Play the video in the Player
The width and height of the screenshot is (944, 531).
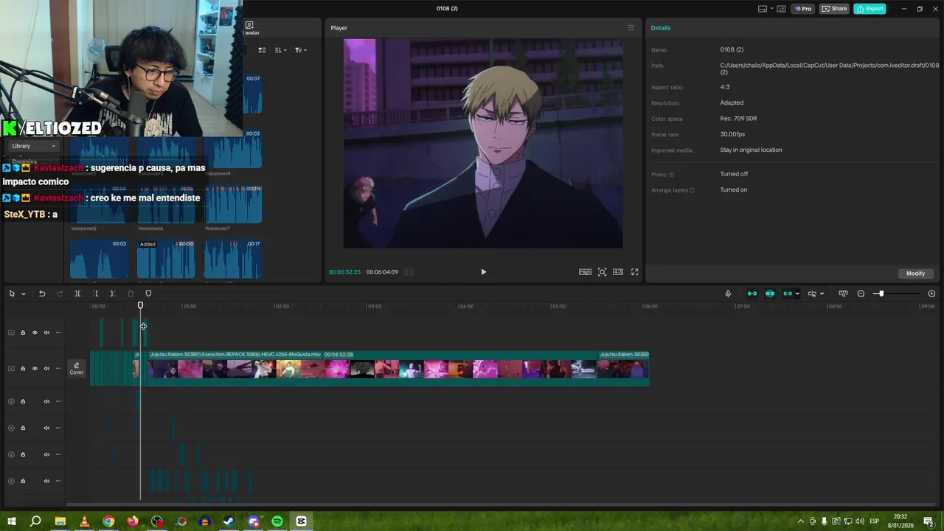coord(483,272)
